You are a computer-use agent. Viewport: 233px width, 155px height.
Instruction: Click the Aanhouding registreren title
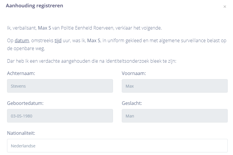click(34, 6)
